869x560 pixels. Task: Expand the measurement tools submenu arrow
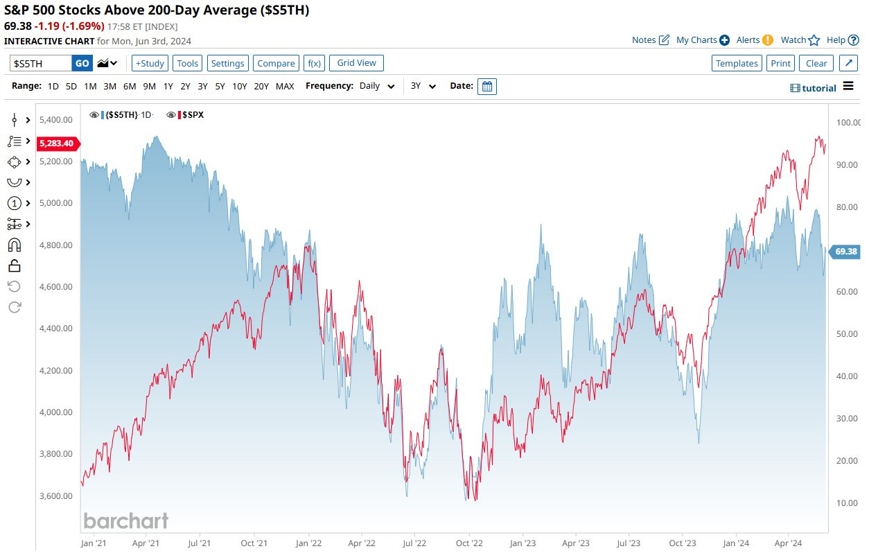[x=28, y=224]
